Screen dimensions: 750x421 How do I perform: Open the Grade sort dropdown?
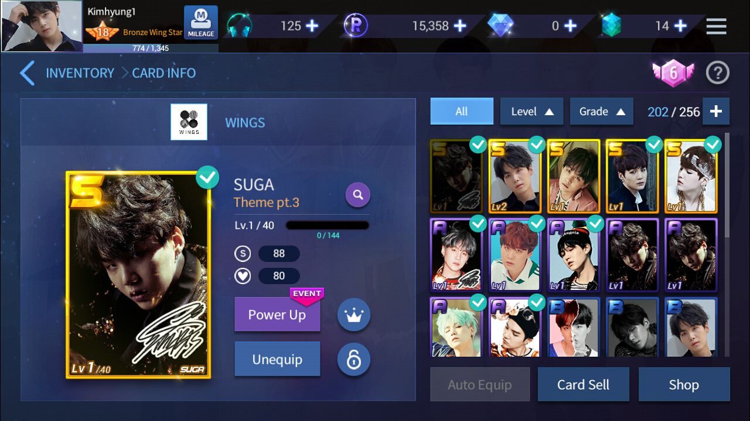pyautogui.click(x=601, y=111)
